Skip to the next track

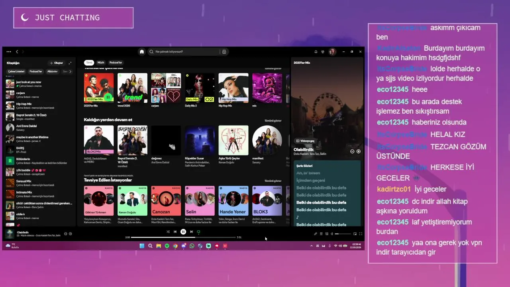click(x=192, y=232)
